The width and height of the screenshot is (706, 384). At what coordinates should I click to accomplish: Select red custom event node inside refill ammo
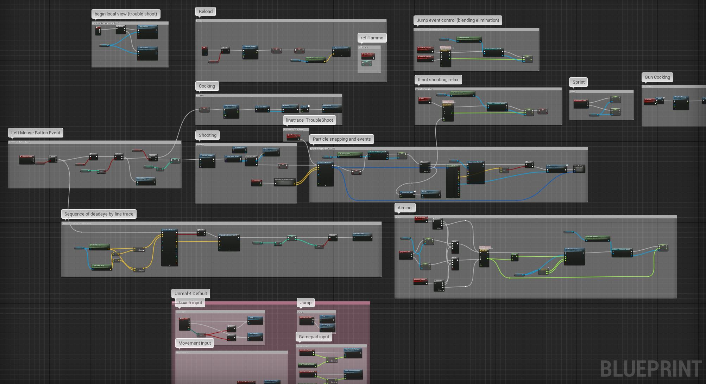click(x=368, y=56)
